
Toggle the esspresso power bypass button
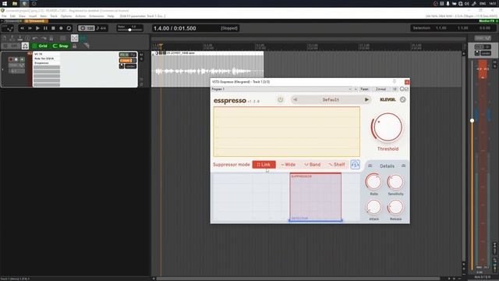click(281, 100)
